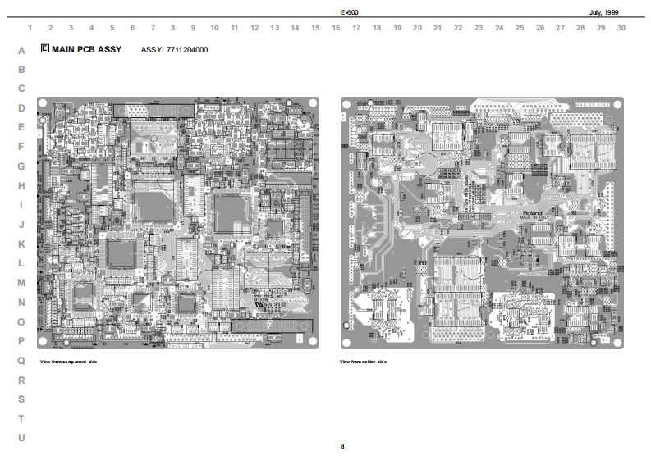Screen dimensions: 651x460
Task: Click column marker 30 in top ruler
Action: point(621,28)
